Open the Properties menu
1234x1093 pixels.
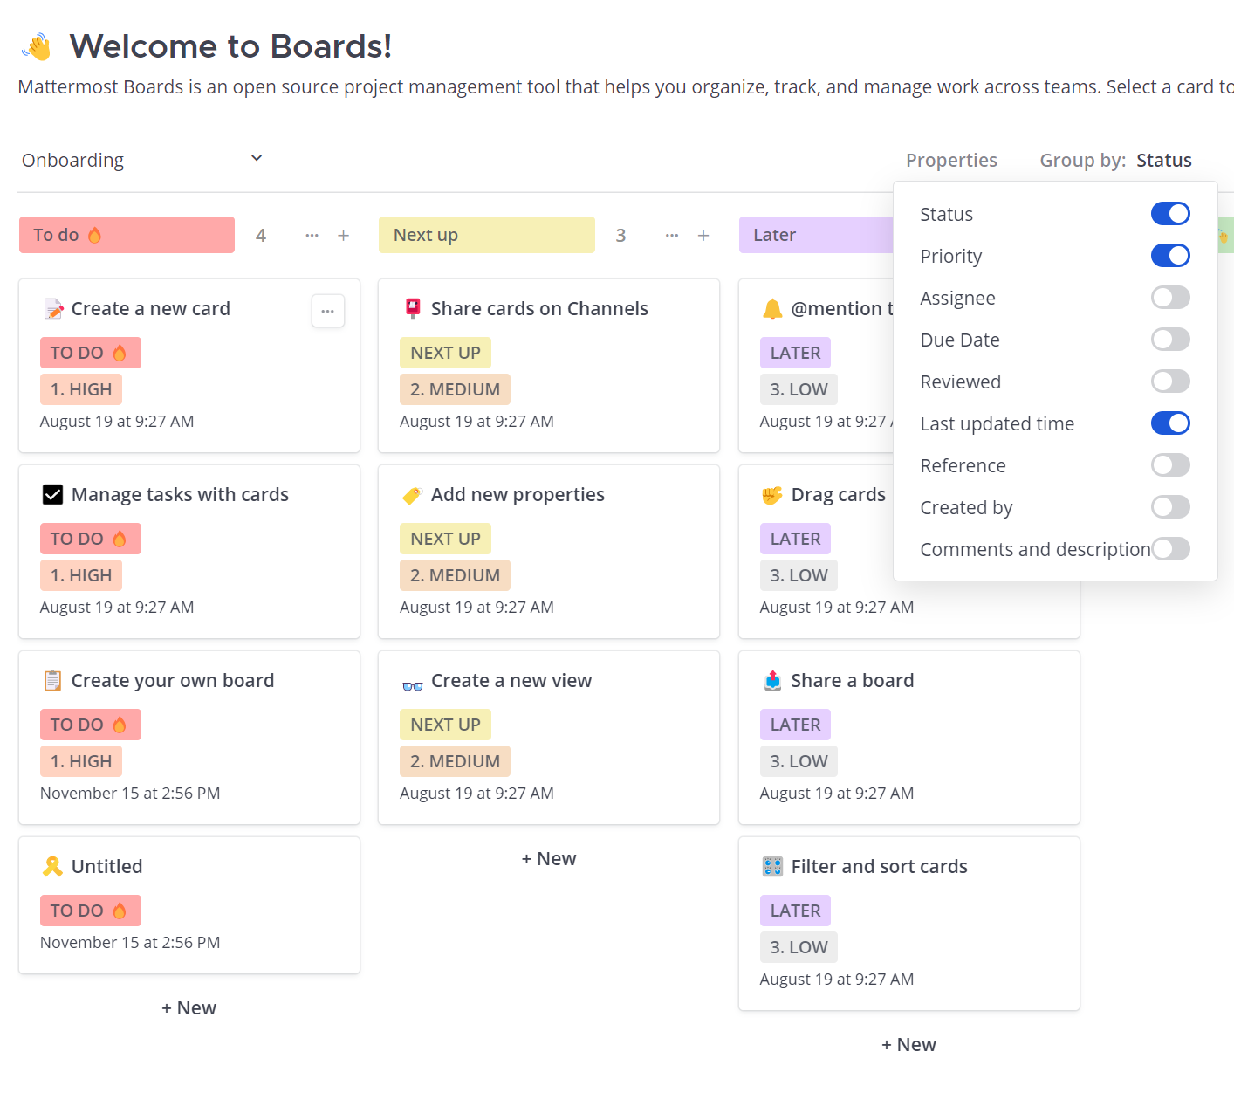pos(951,161)
